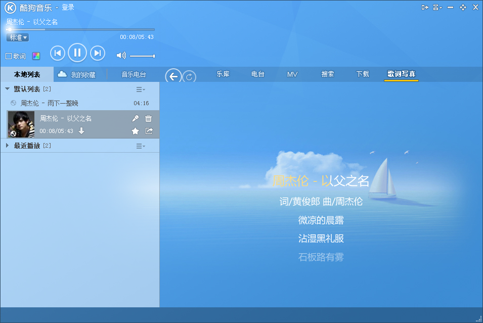This screenshot has height=323, width=483.
Task: Click the 04:16 duration text
Action: [x=142, y=103]
